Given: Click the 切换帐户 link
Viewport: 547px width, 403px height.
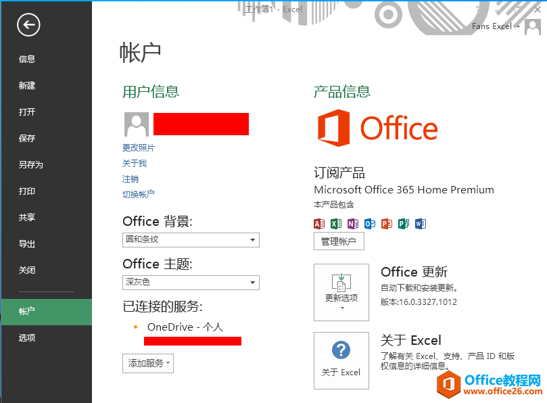Looking at the screenshot, I should 138,194.
